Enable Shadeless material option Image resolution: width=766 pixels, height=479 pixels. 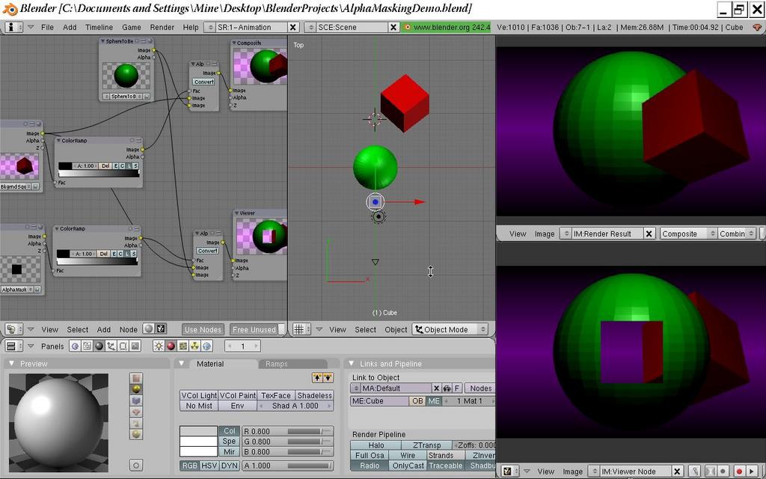click(315, 395)
